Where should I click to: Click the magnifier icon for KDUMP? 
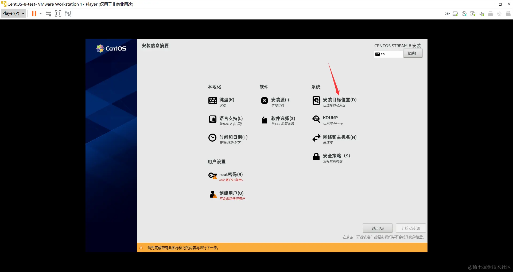pyautogui.click(x=316, y=119)
